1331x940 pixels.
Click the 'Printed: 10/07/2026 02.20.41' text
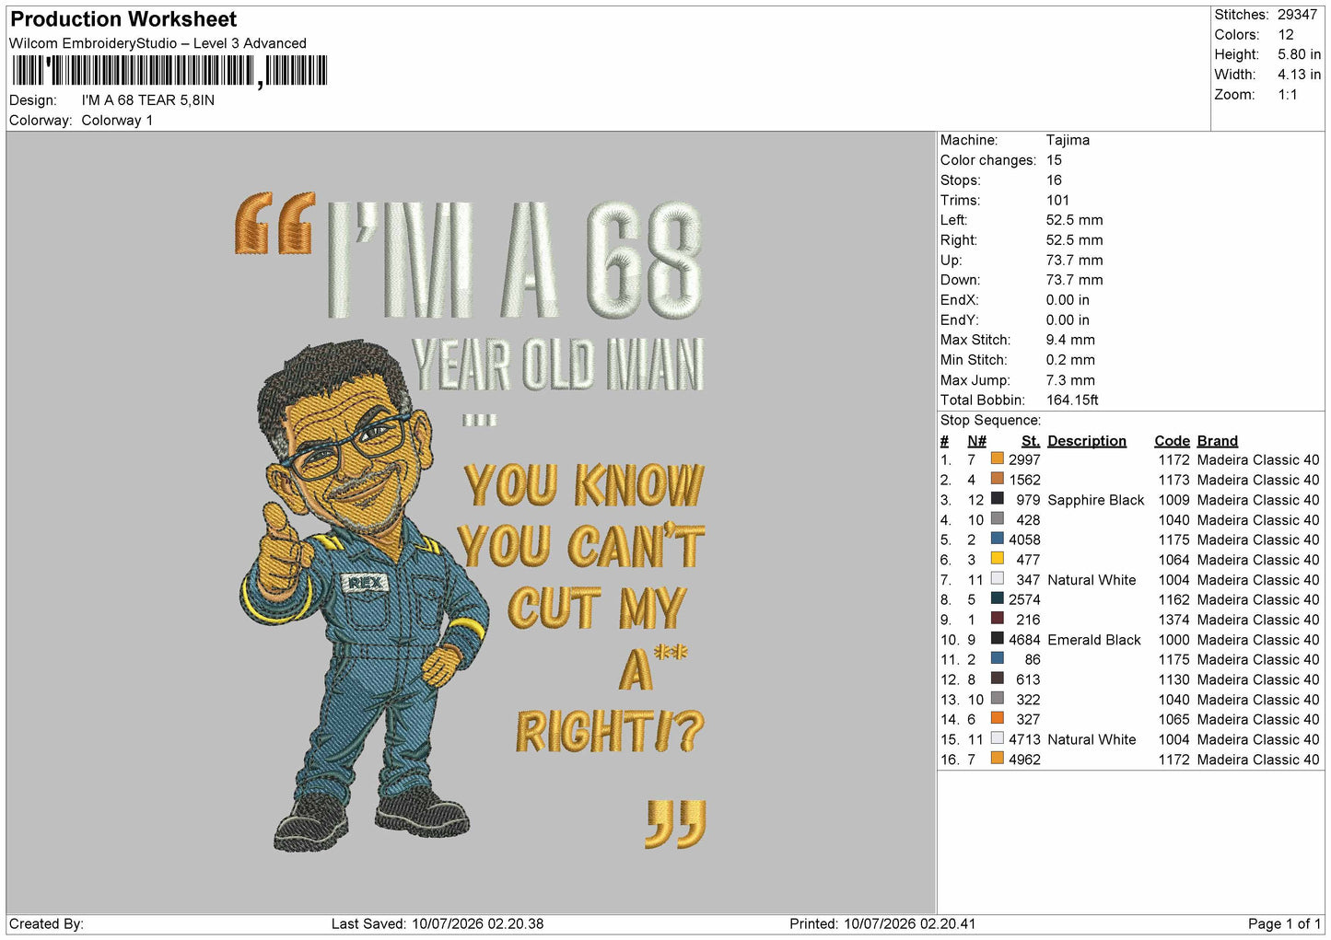click(882, 923)
